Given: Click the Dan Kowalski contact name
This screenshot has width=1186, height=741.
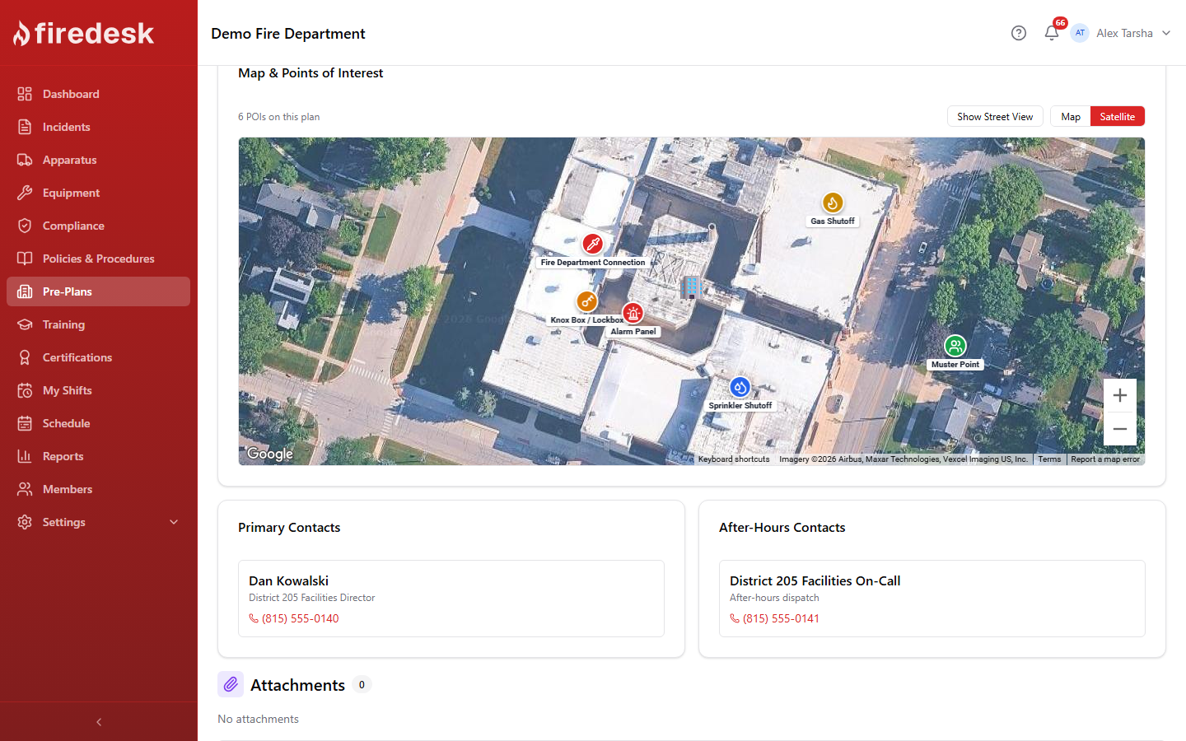Looking at the screenshot, I should 288,580.
